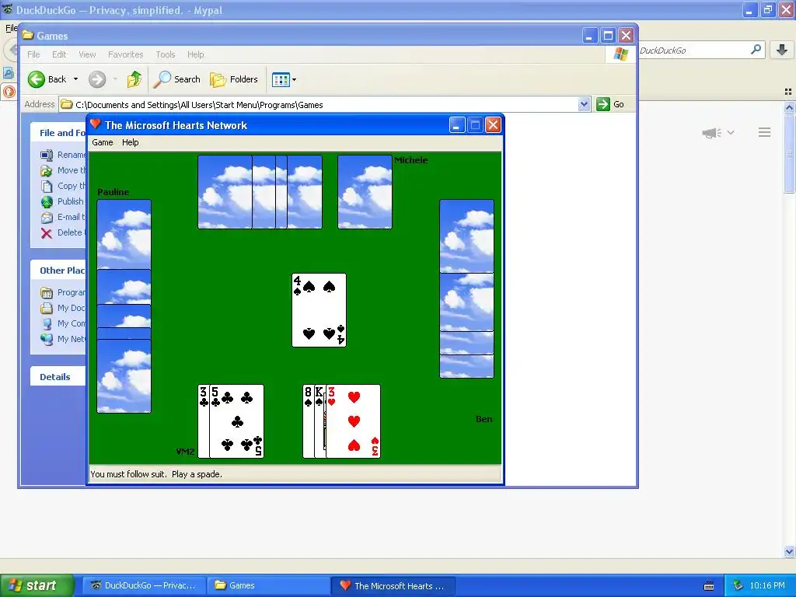Image resolution: width=796 pixels, height=597 pixels.
Task: Close the Hearts Network window
Action: click(x=493, y=125)
